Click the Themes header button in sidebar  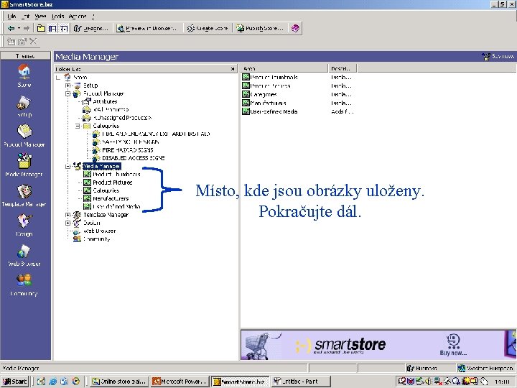tap(25, 56)
